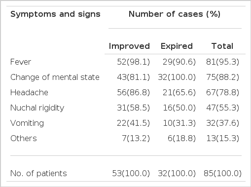The width and height of the screenshot is (251, 187).
Task: Select the 67(78.8) Headache total cell
Action: [x=222, y=92]
